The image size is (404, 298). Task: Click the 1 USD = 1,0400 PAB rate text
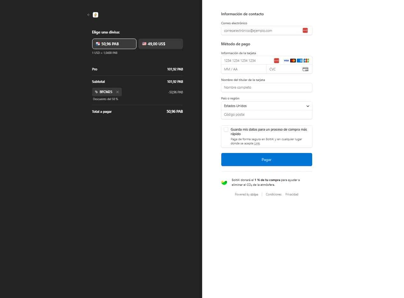(x=105, y=53)
